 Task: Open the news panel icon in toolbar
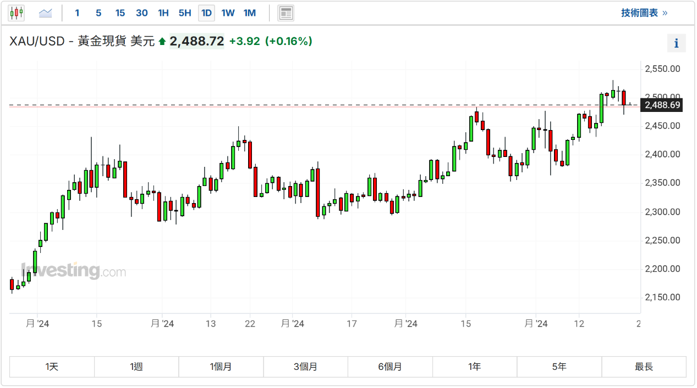[286, 13]
